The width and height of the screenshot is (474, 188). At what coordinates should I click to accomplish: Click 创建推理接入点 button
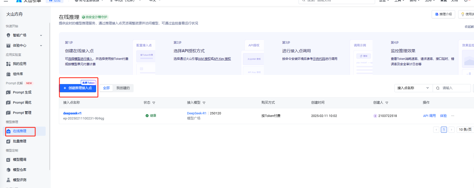coord(78,88)
